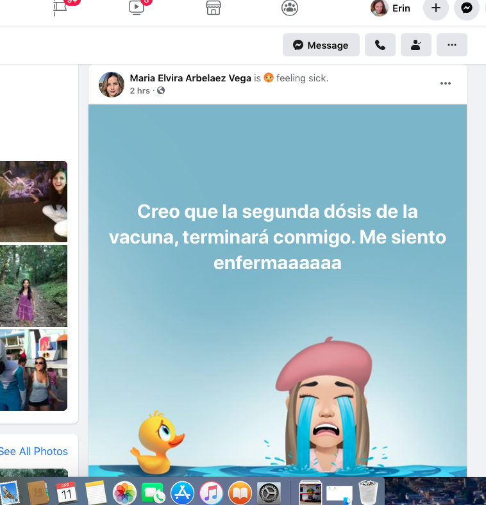Viewport: 486px width, 505px height.
Task: Open the Watch video tab
Action: (x=137, y=8)
